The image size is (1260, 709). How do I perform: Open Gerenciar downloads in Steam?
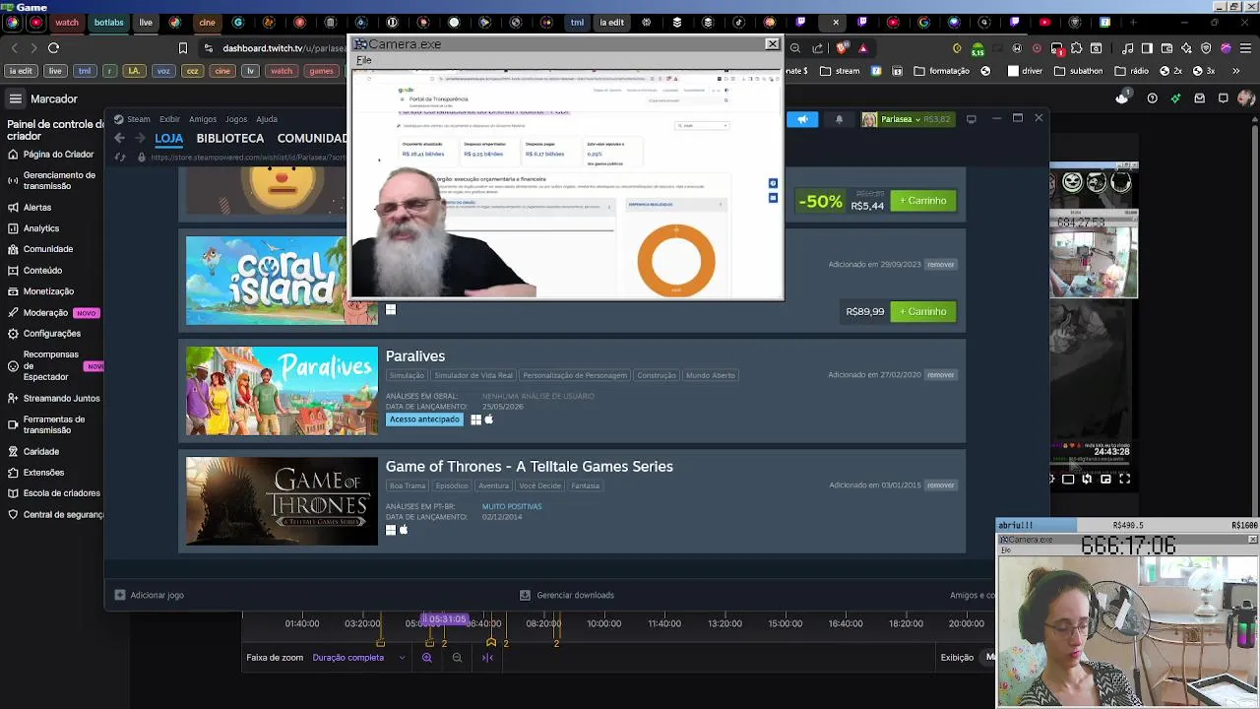[567, 595]
